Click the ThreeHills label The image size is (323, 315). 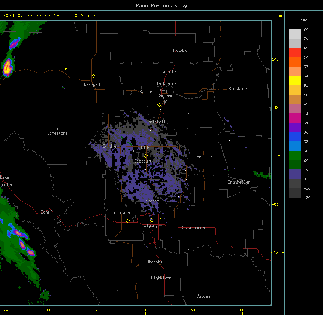pos(201,156)
